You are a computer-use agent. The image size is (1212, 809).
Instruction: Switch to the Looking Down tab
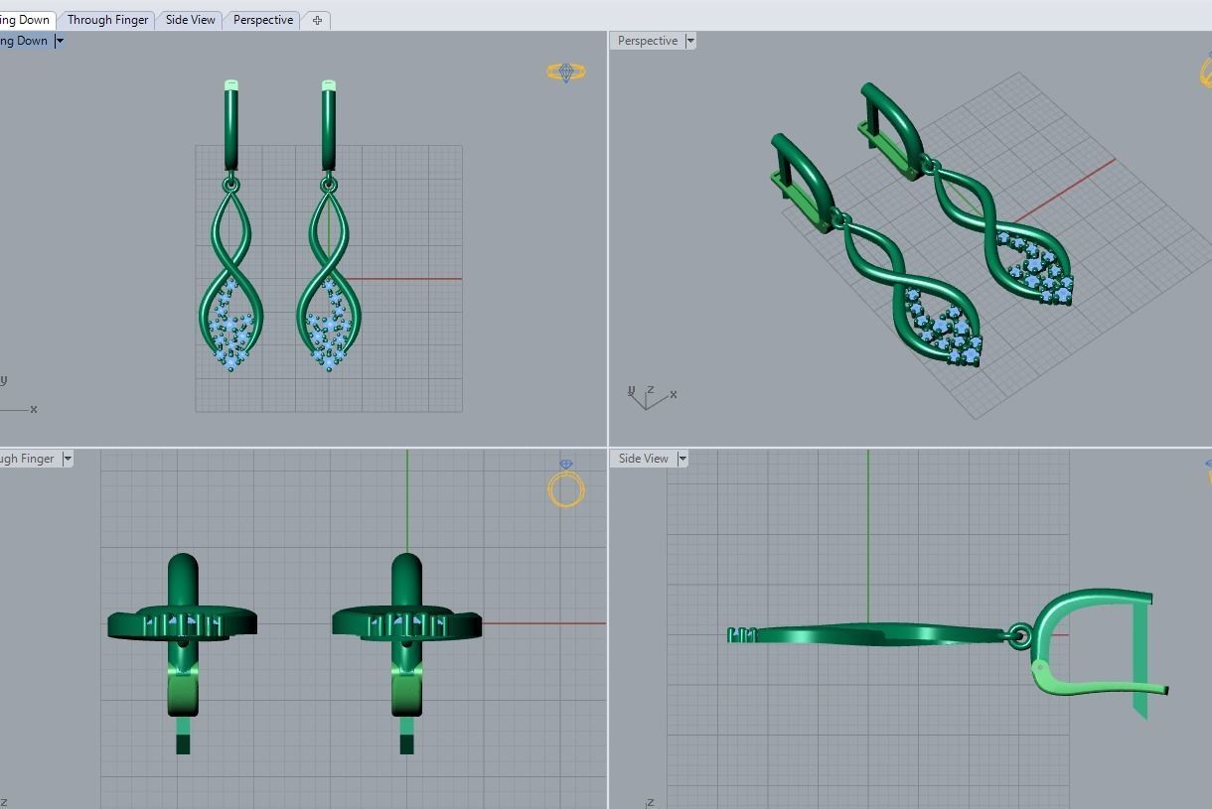click(x=27, y=20)
